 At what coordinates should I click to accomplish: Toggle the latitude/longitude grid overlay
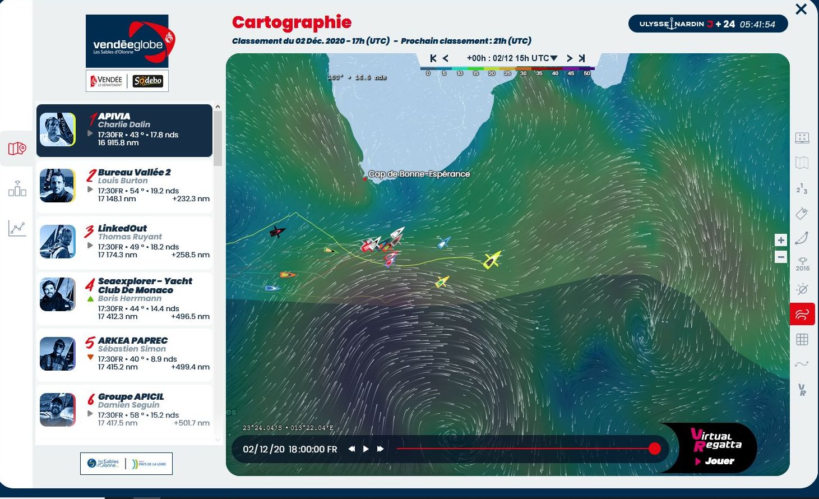802,339
